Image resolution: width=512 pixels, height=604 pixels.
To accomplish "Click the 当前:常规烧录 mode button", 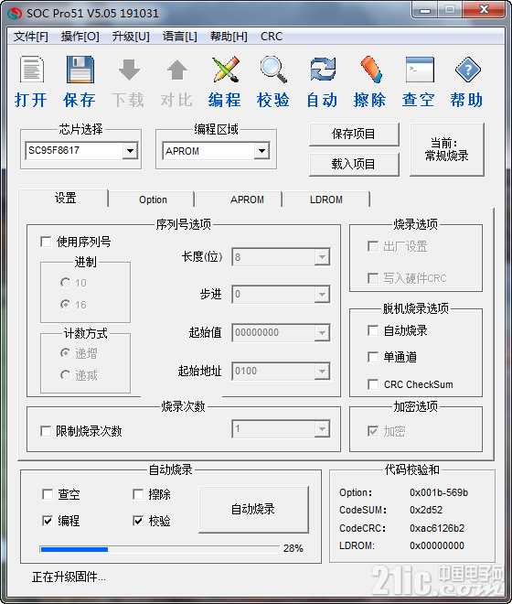I will (446, 149).
